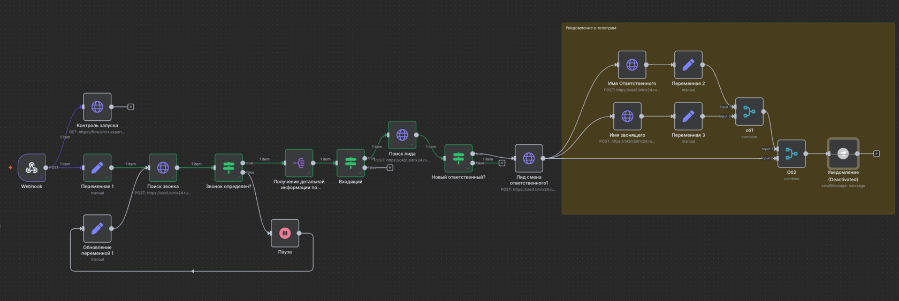The height and width of the screenshot is (301, 899).
Task: Add node on Входящий false output
Action: coord(390,168)
